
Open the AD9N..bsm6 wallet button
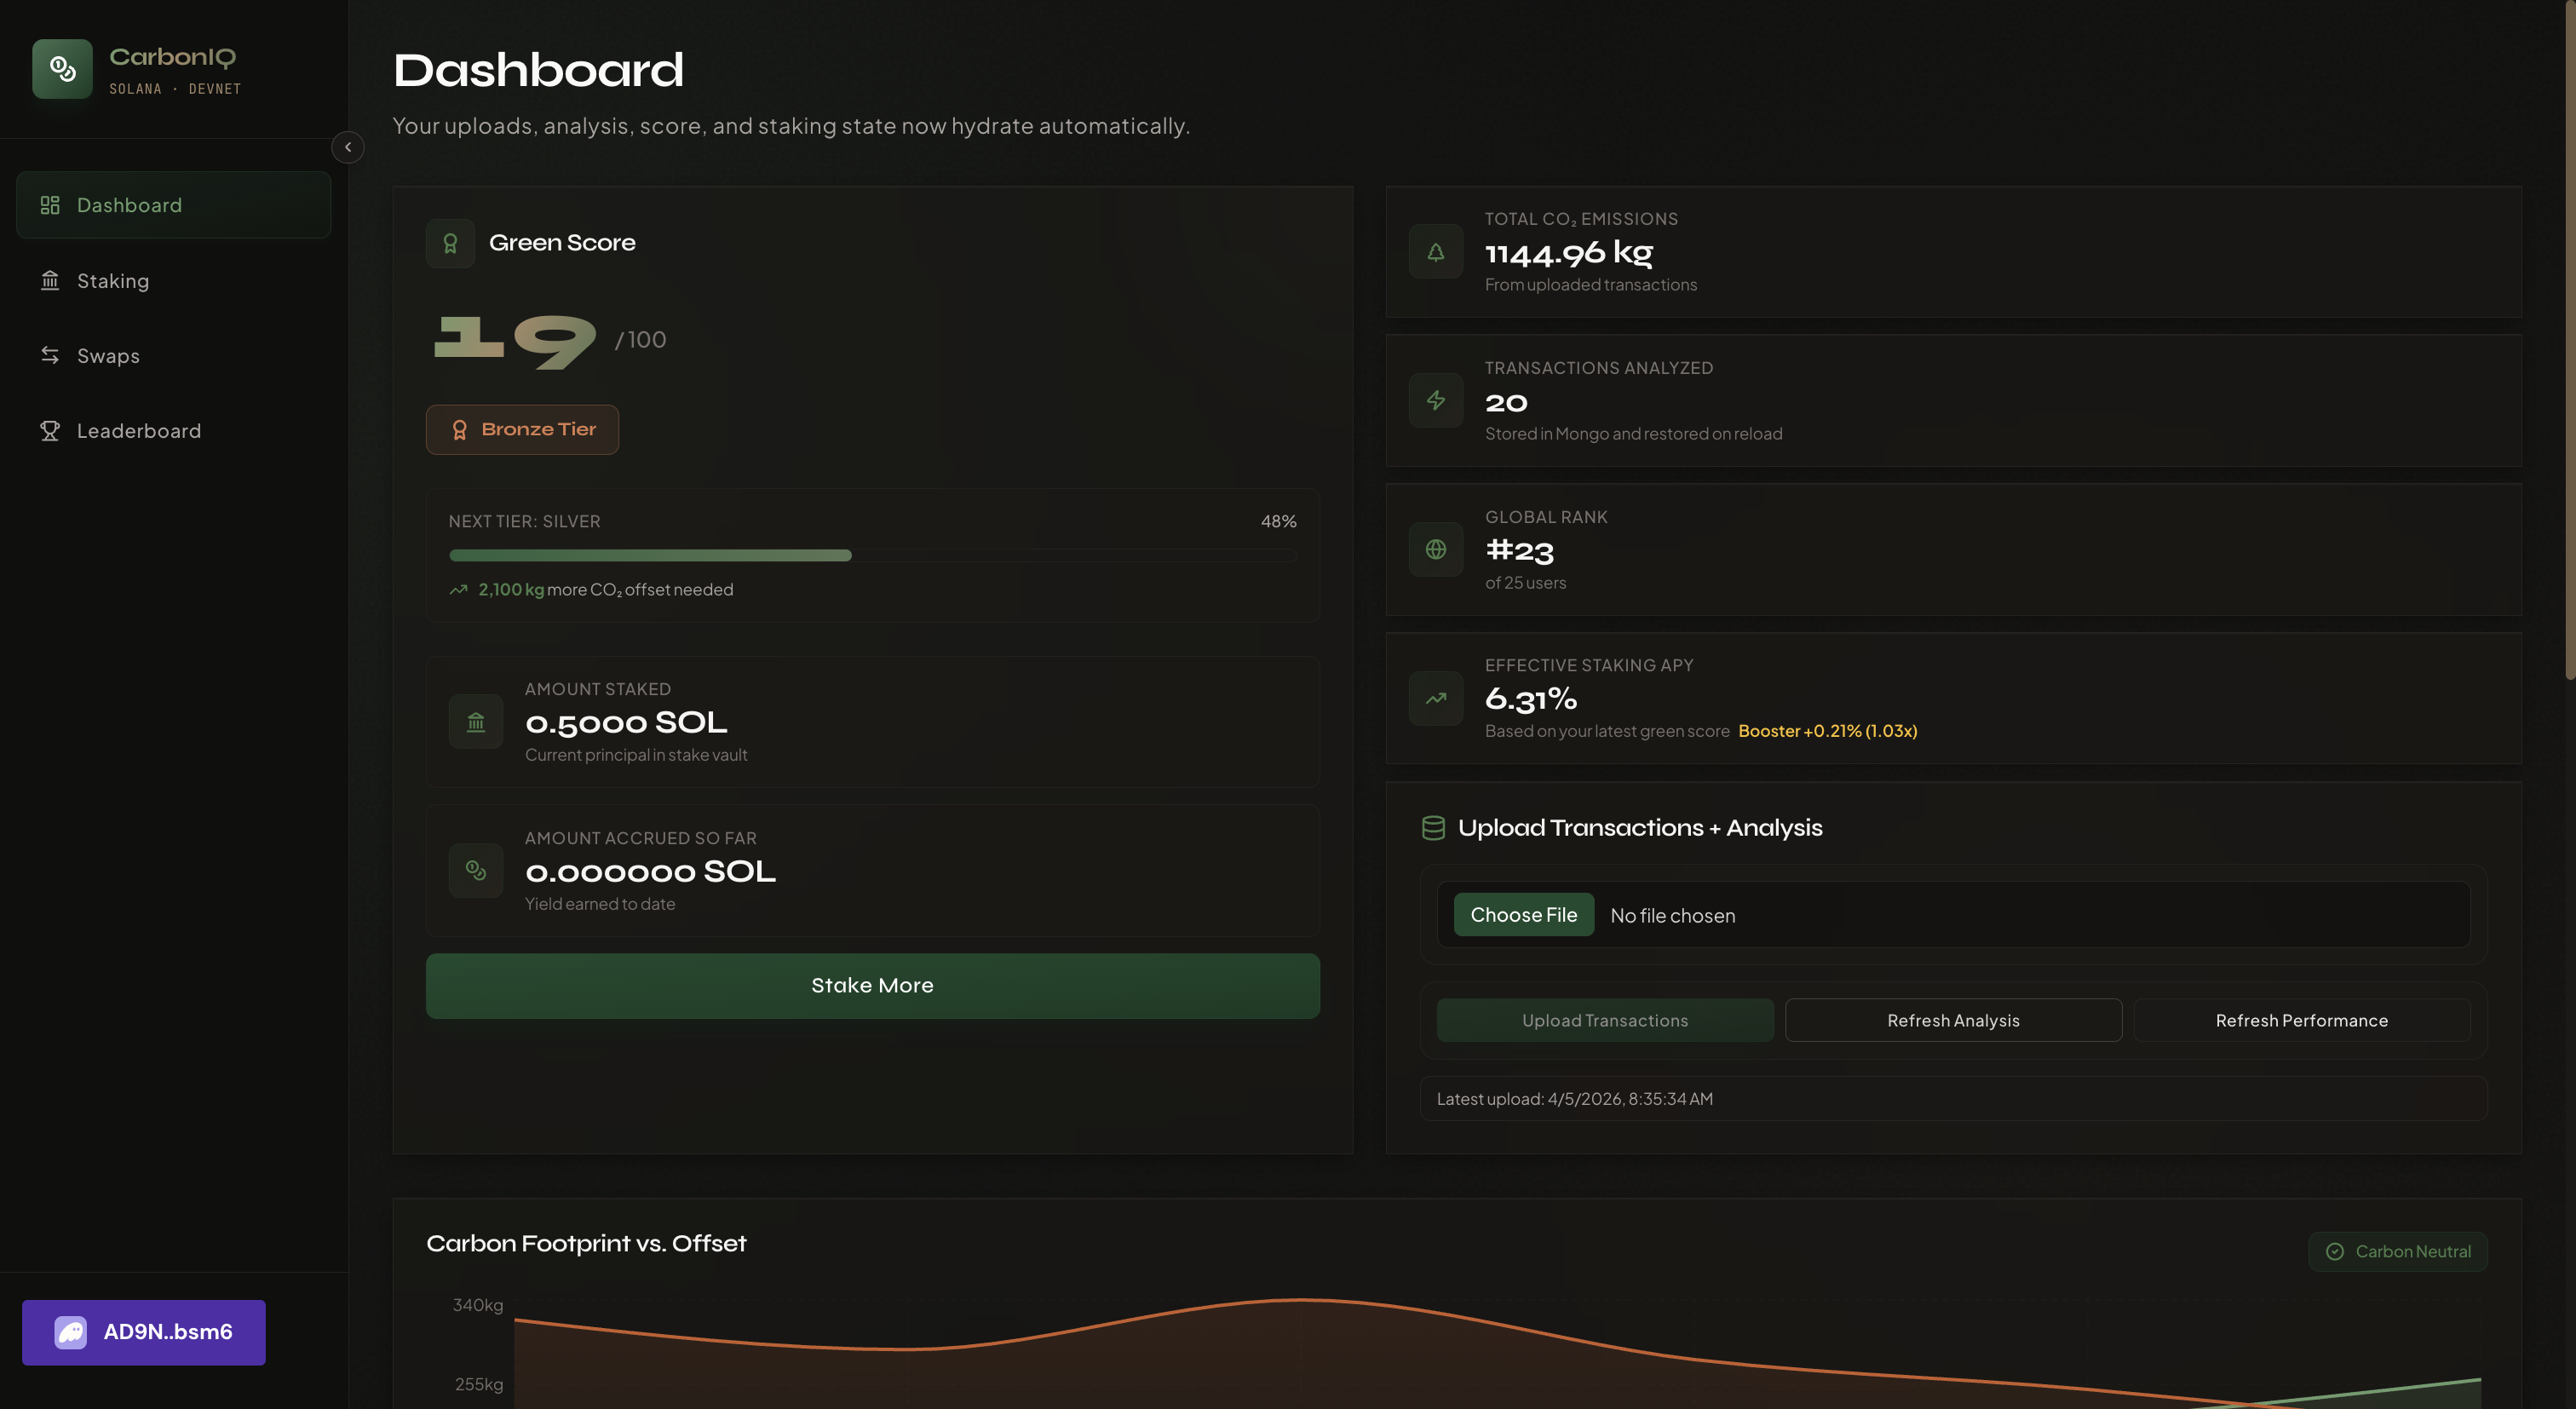[144, 1332]
